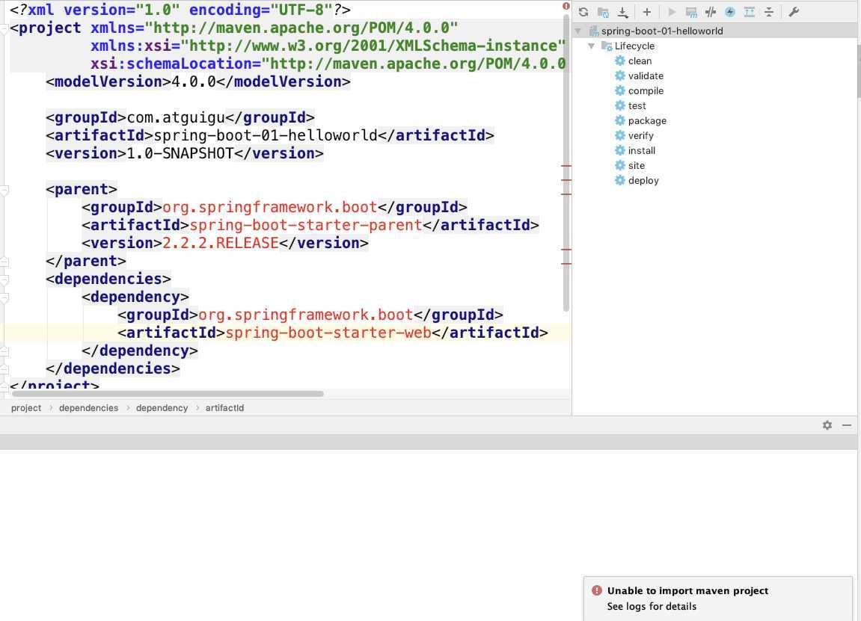Select the verify lifecycle goal
The width and height of the screenshot is (861, 621).
coord(641,135)
